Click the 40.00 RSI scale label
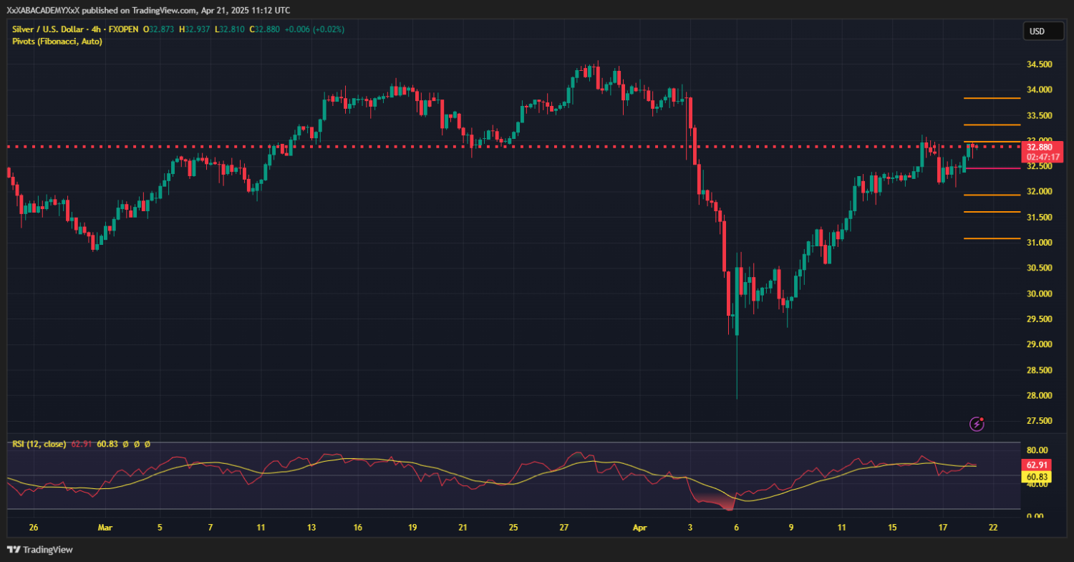The height and width of the screenshot is (562, 1074). [x=1037, y=485]
